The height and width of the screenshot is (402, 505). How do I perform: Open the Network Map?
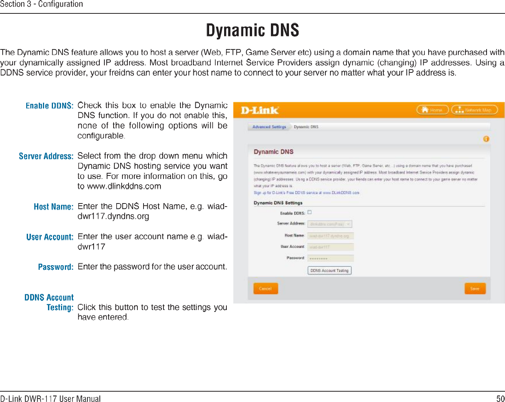coord(474,110)
